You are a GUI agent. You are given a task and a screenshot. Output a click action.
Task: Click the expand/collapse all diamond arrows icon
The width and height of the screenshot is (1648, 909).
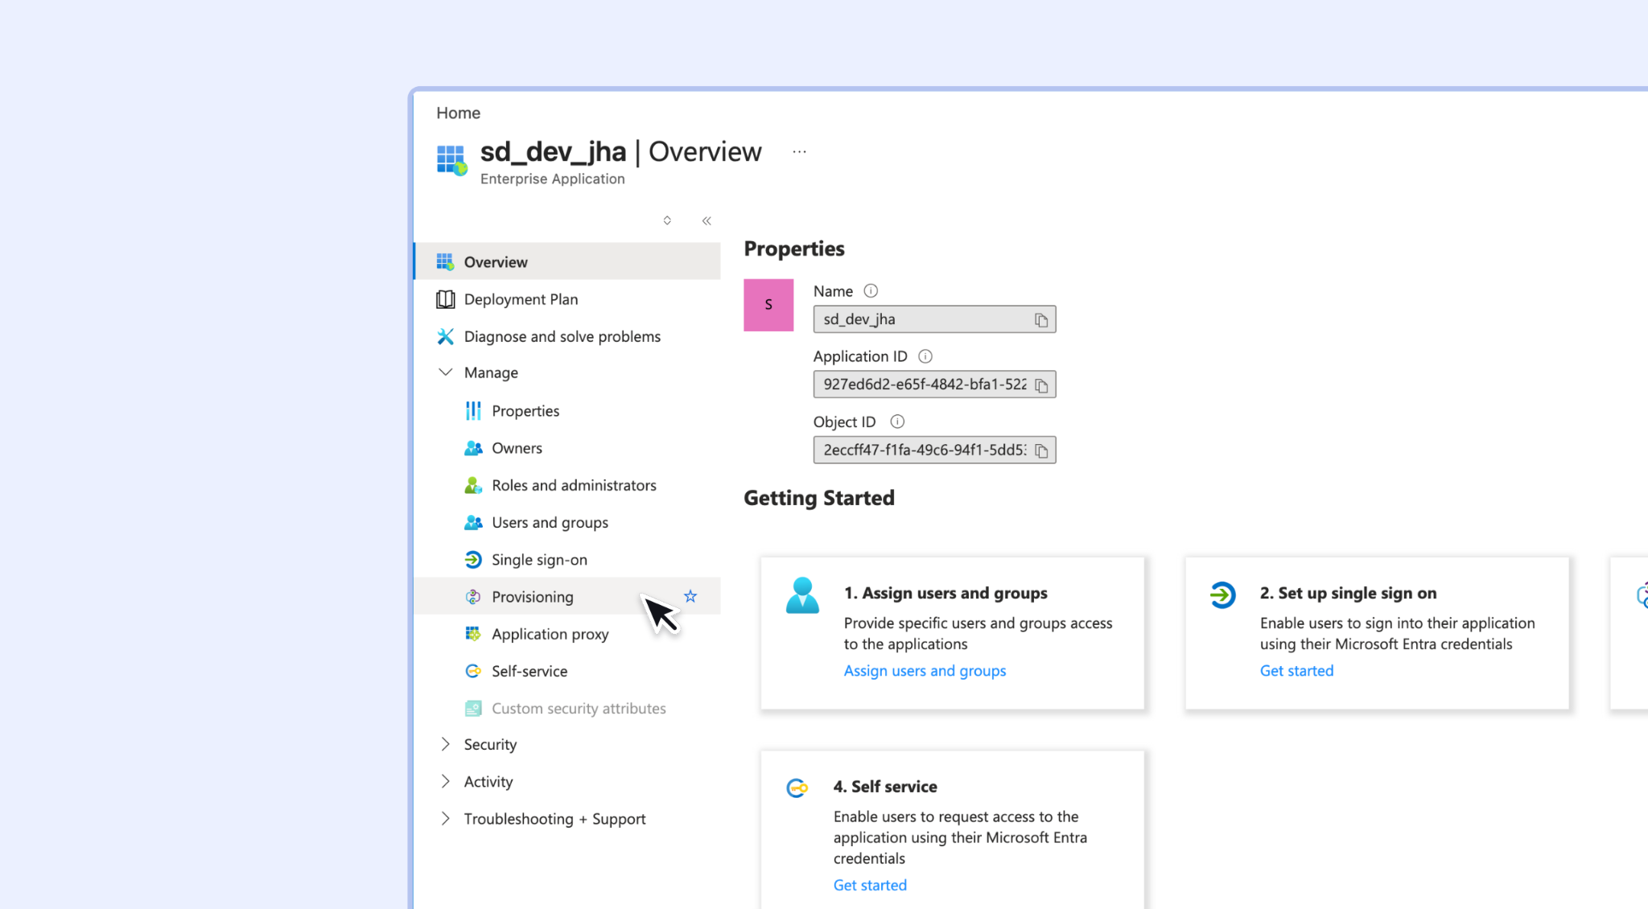pyautogui.click(x=667, y=220)
